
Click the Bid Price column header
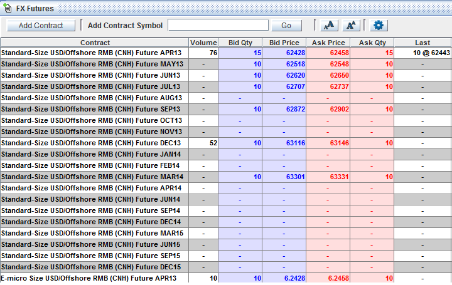click(284, 43)
